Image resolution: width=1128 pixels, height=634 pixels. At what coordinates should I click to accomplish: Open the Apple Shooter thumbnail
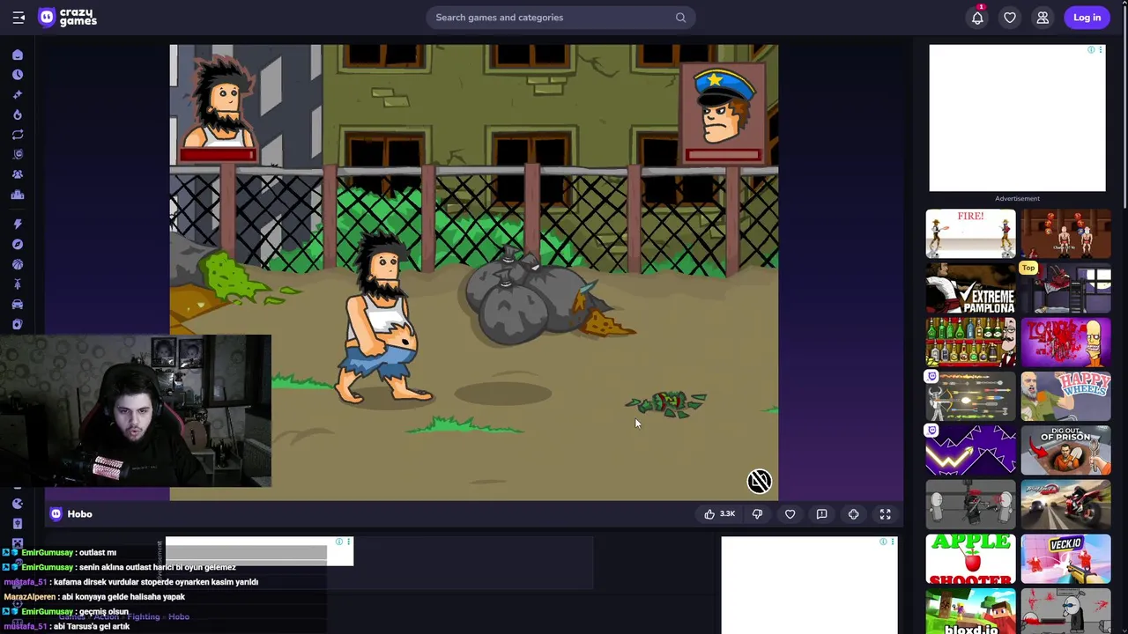tap(970, 559)
